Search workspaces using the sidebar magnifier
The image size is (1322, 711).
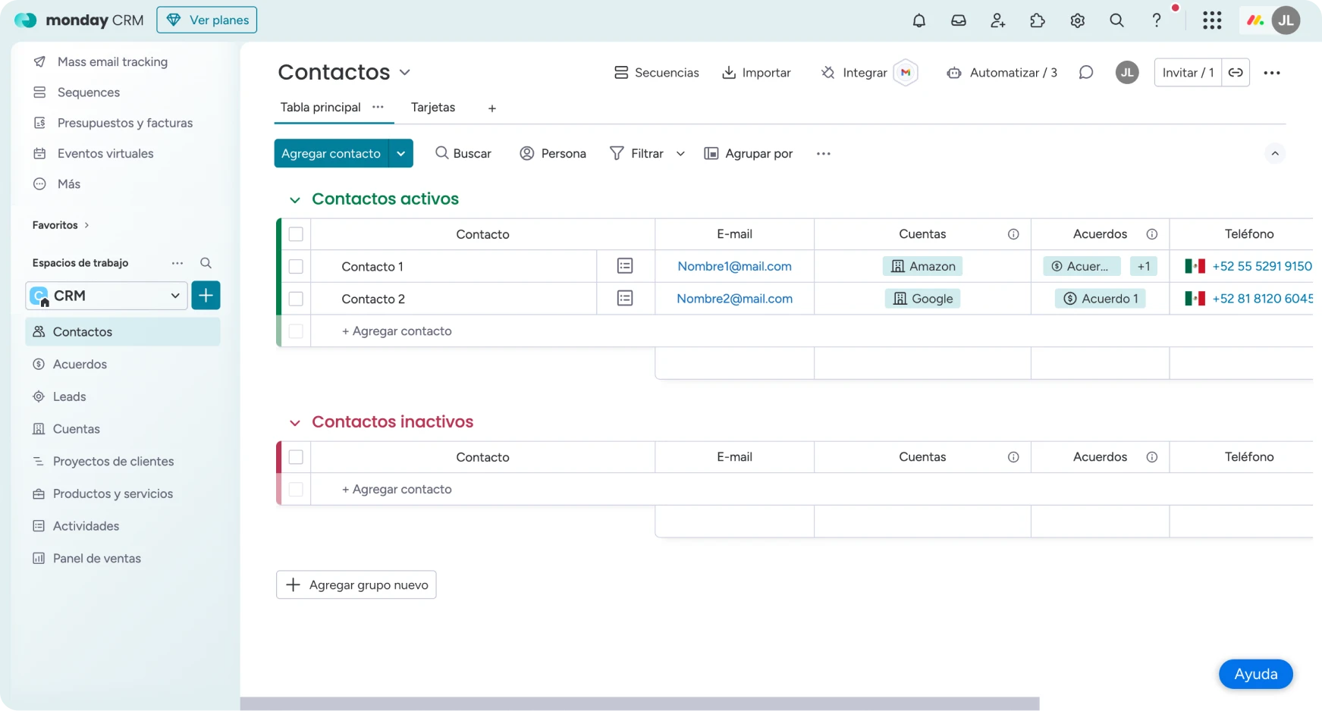206,263
